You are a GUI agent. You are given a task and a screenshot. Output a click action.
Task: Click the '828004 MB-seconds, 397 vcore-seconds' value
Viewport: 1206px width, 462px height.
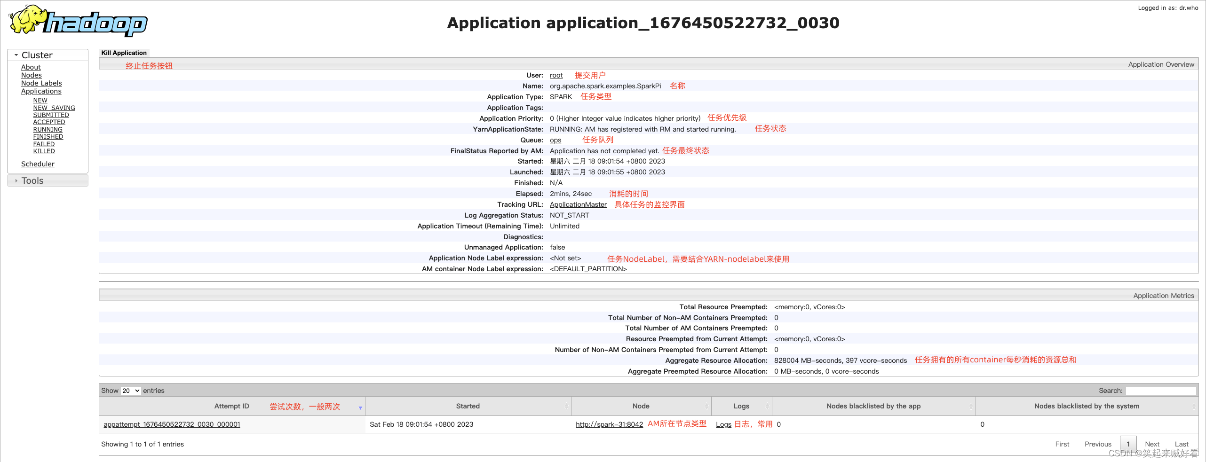(841, 360)
